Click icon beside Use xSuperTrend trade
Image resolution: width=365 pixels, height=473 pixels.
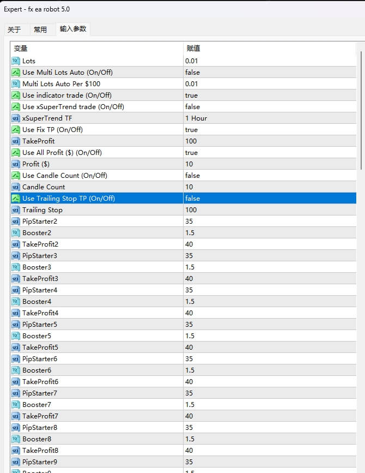(16, 107)
